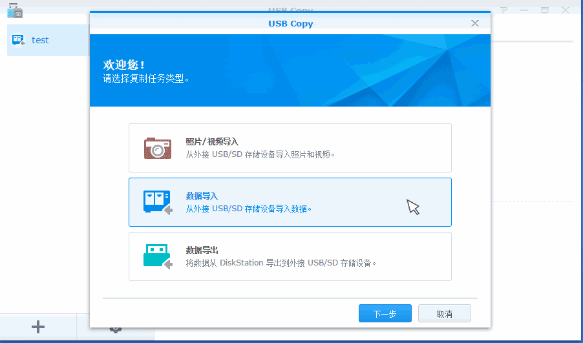Minimize the background USB Copy window
583x343 pixels.
(524, 10)
